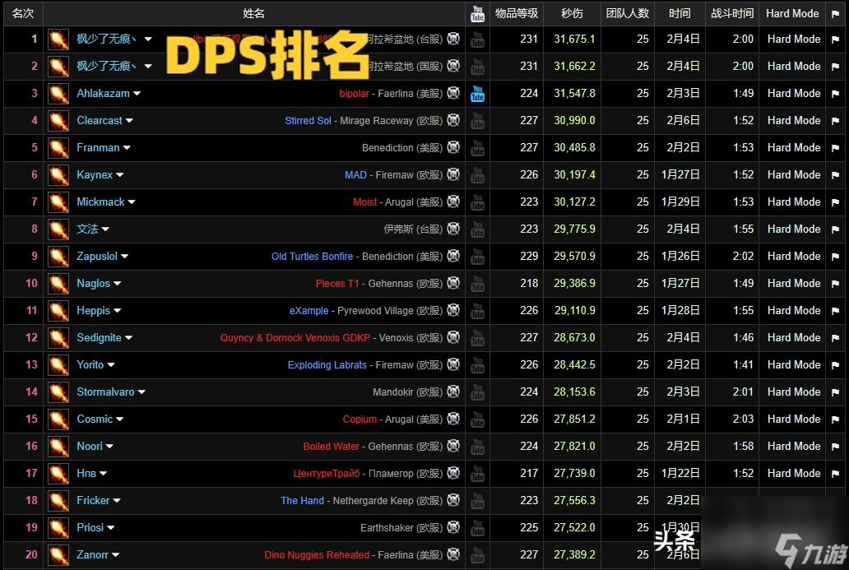The width and height of the screenshot is (849, 570).
Task: Open the Boiled Water guild link
Action: click(x=331, y=447)
